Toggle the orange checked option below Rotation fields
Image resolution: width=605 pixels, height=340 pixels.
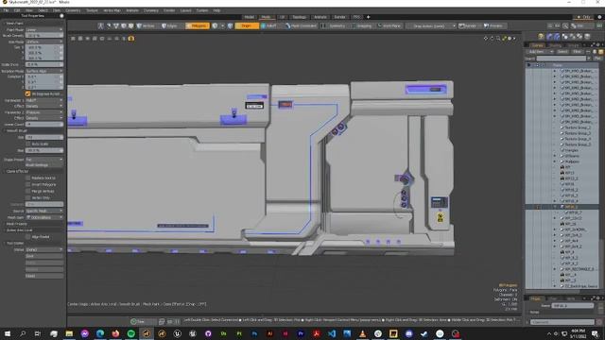(27, 93)
